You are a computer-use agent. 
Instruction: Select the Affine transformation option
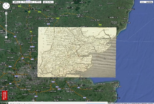17,2
